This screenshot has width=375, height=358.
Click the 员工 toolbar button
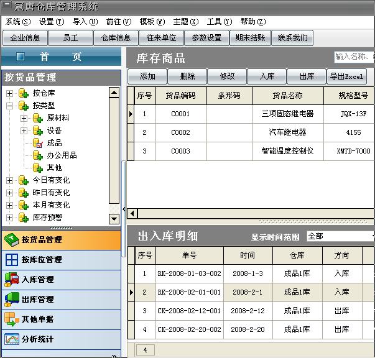pyautogui.click(x=70, y=38)
